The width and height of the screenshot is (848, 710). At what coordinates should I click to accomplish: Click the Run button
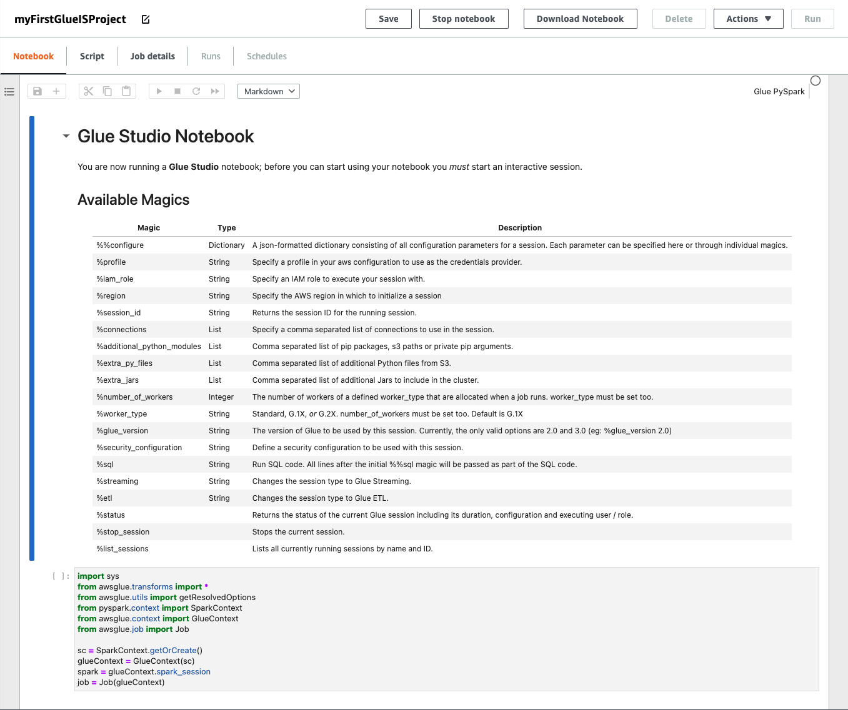click(812, 19)
